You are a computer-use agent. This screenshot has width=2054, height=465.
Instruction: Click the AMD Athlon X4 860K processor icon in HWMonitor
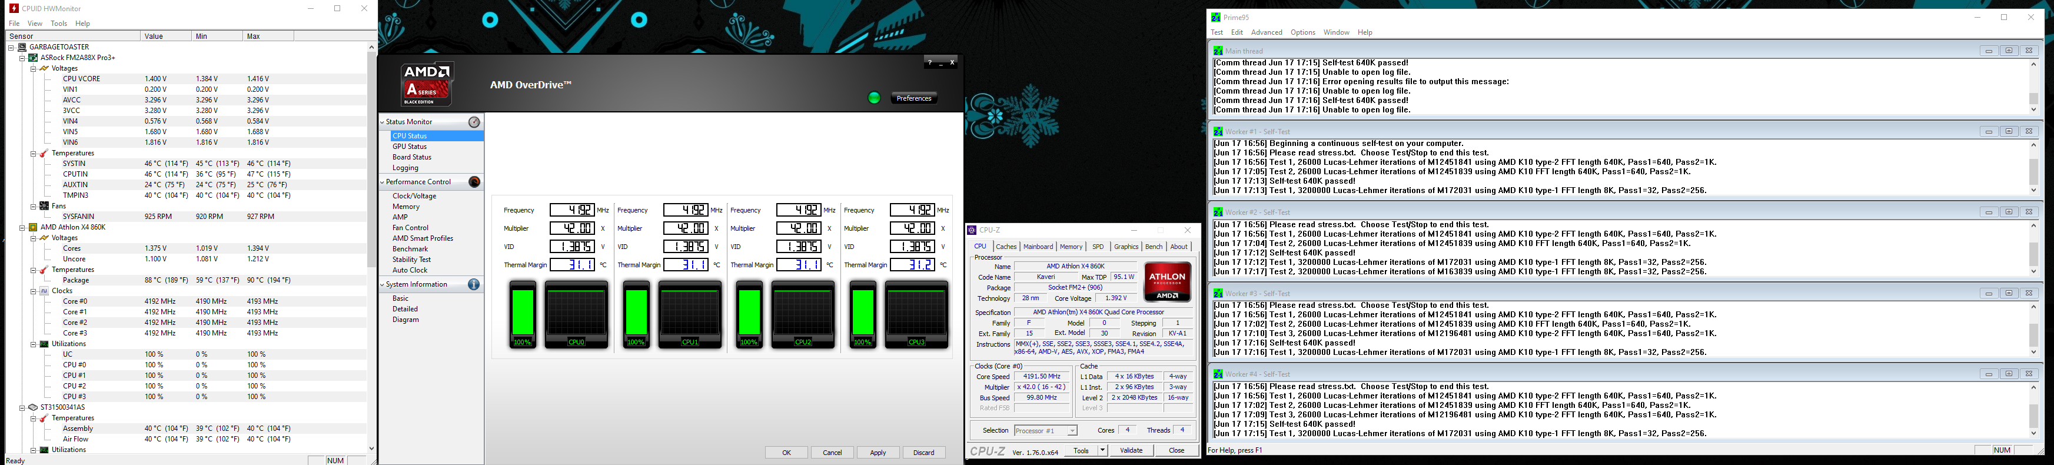(34, 227)
